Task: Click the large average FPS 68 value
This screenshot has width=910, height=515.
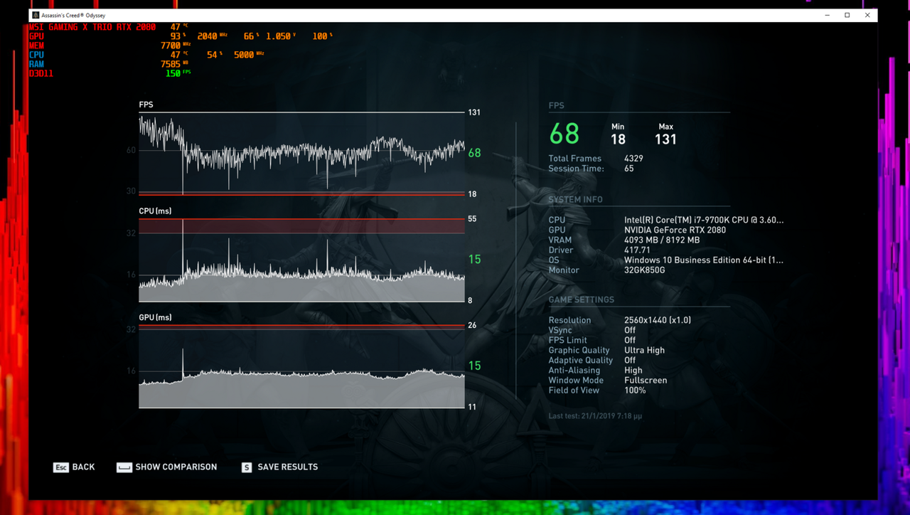Action: tap(564, 134)
